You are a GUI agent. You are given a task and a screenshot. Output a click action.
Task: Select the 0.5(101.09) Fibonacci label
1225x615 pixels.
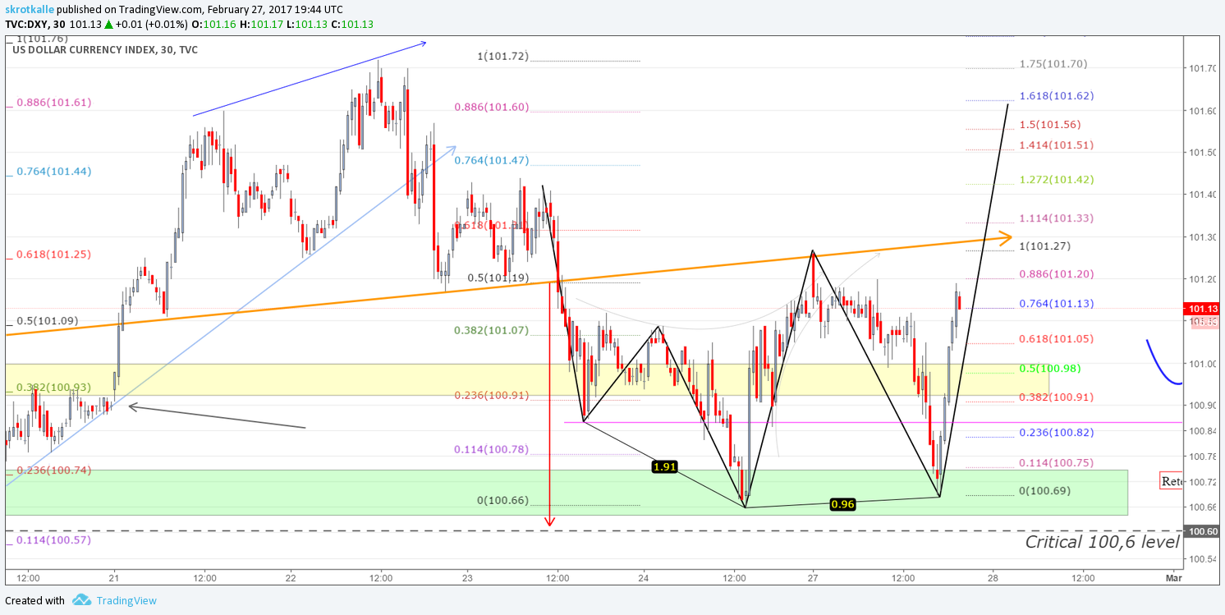47,321
